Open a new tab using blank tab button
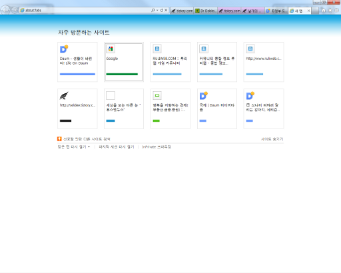Viewport: 341px width, 273px height. tap(315, 11)
